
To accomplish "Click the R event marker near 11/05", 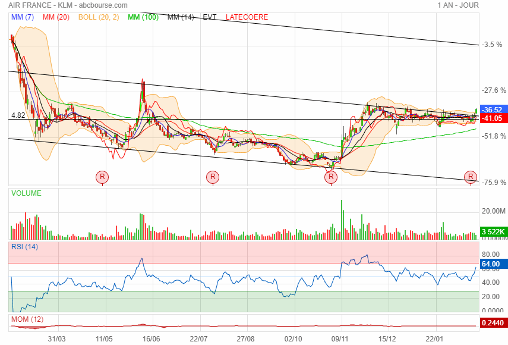I will [x=102, y=177].
